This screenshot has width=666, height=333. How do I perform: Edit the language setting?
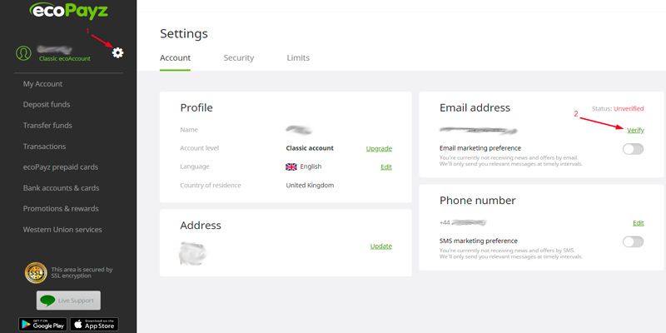385,166
